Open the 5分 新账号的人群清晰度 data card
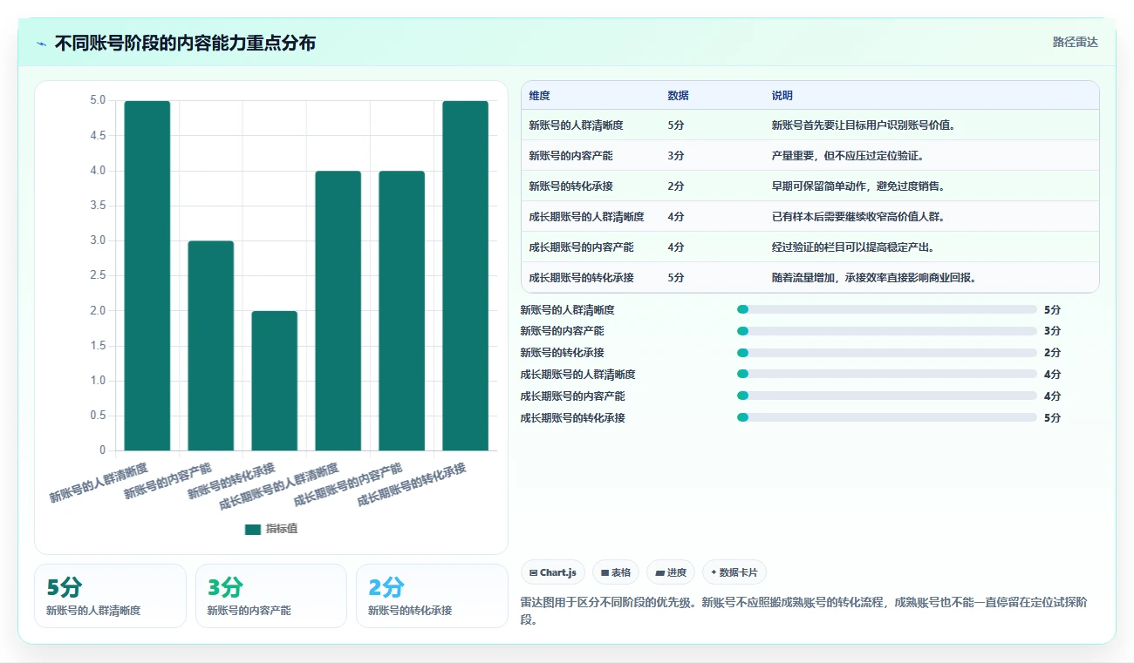Image resolution: width=1134 pixels, height=663 pixels. tap(110, 596)
